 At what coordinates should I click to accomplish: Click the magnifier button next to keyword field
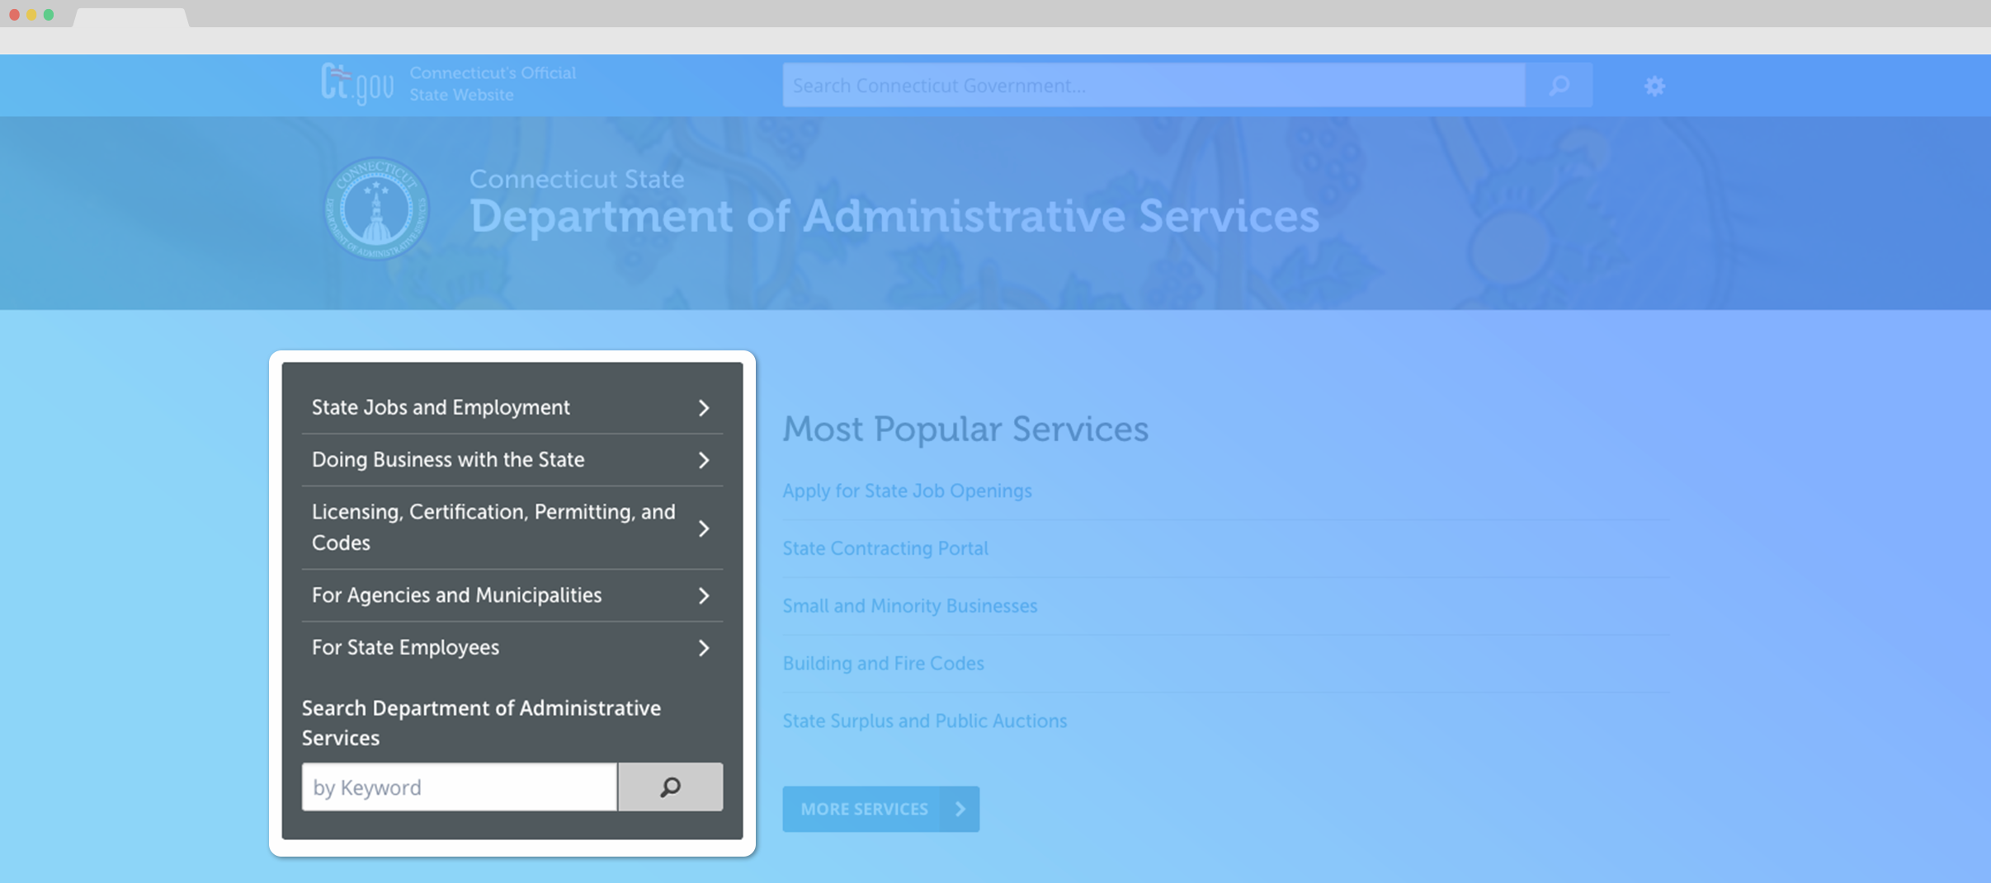[669, 787]
